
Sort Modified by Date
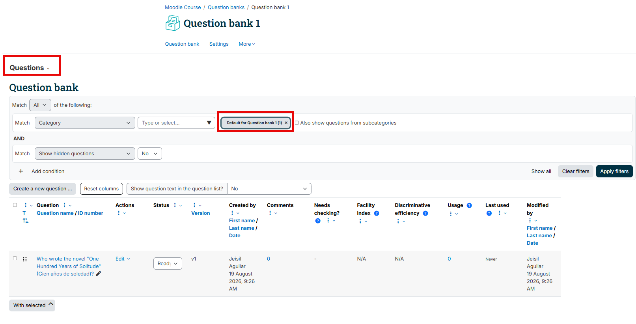pyautogui.click(x=532, y=243)
